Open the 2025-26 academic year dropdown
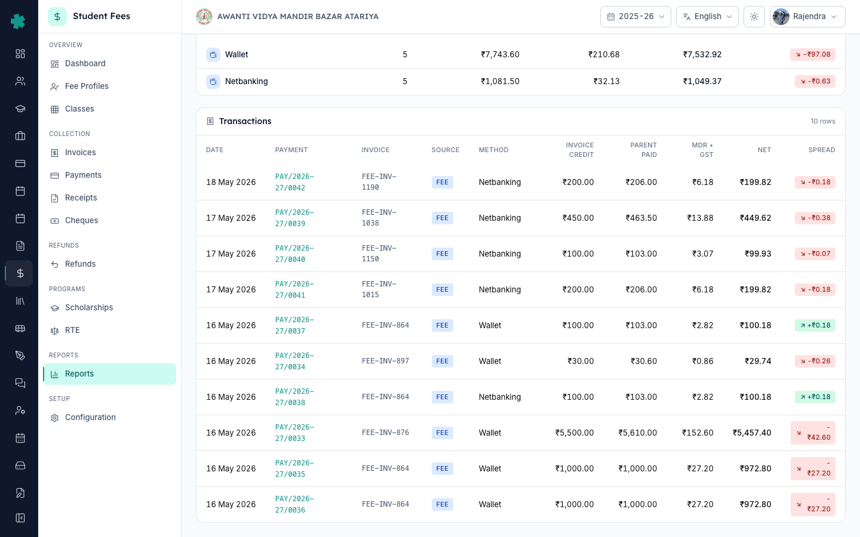The width and height of the screenshot is (860, 537). (635, 17)
